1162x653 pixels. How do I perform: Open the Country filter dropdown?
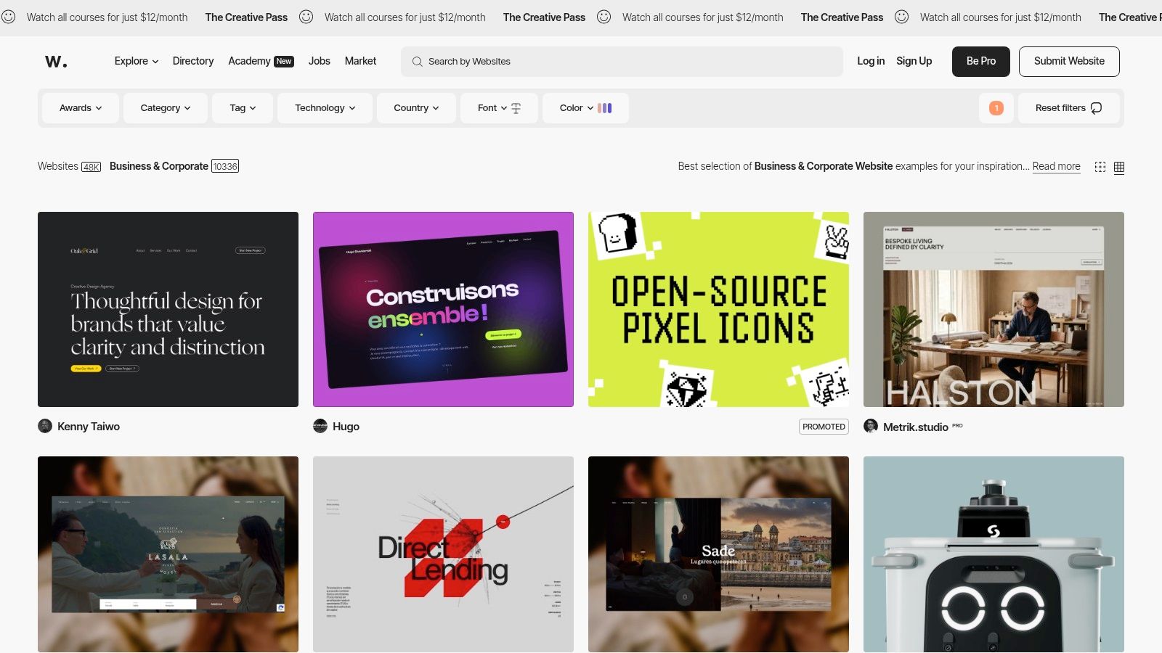point(416,108)
